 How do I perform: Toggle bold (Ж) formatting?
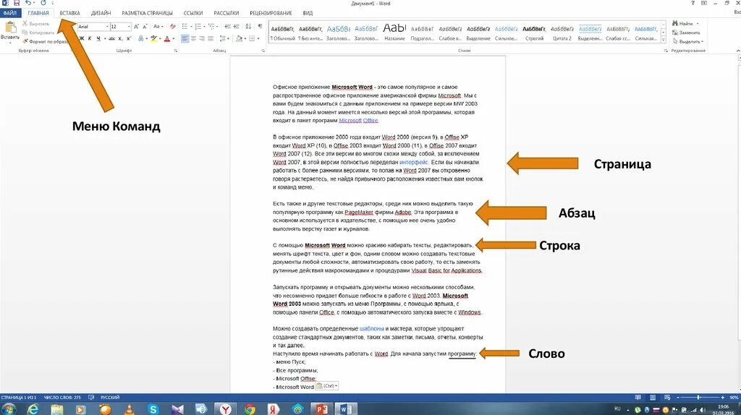[x=81, y=39]
